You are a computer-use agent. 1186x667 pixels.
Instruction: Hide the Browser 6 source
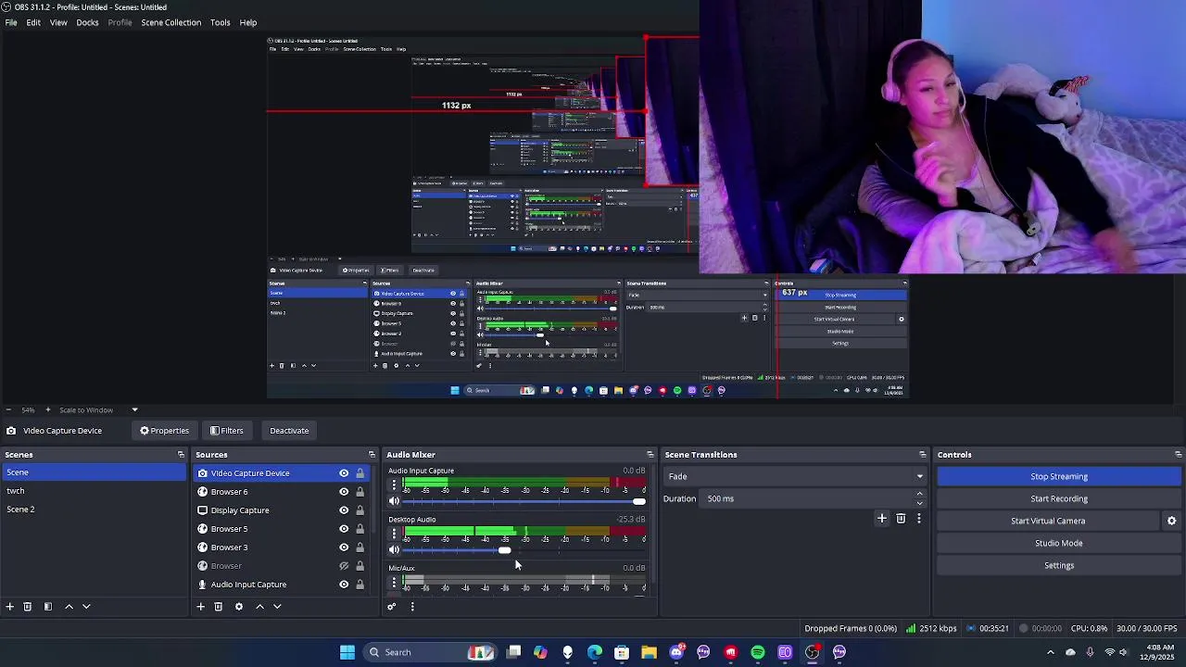[x=344, y=492]
